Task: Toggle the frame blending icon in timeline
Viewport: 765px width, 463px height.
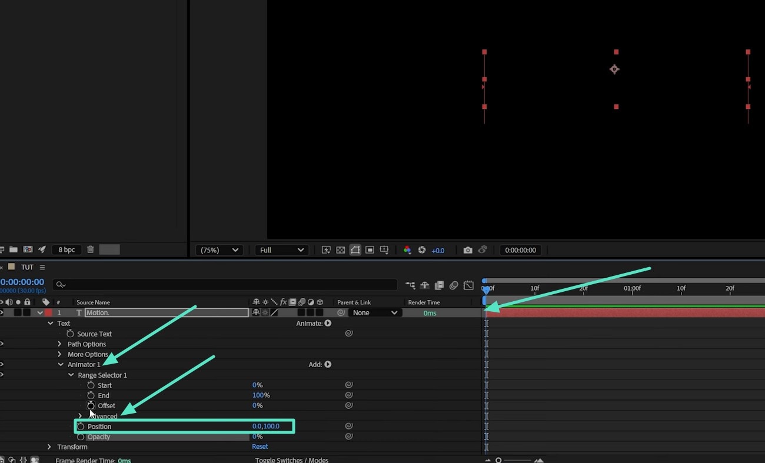Action: coord(439,285)
